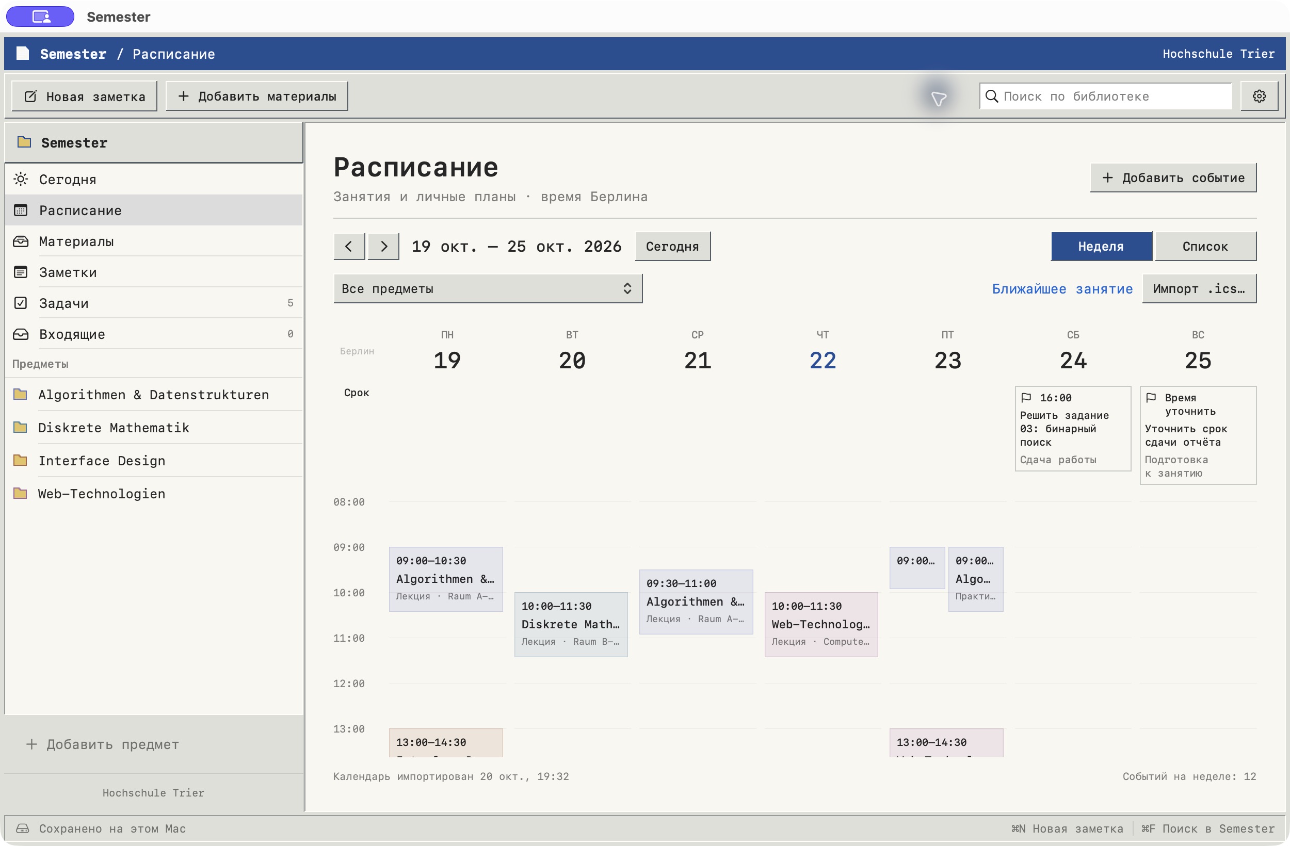Click the flag icon on the 16:00 deadline

1025,398
